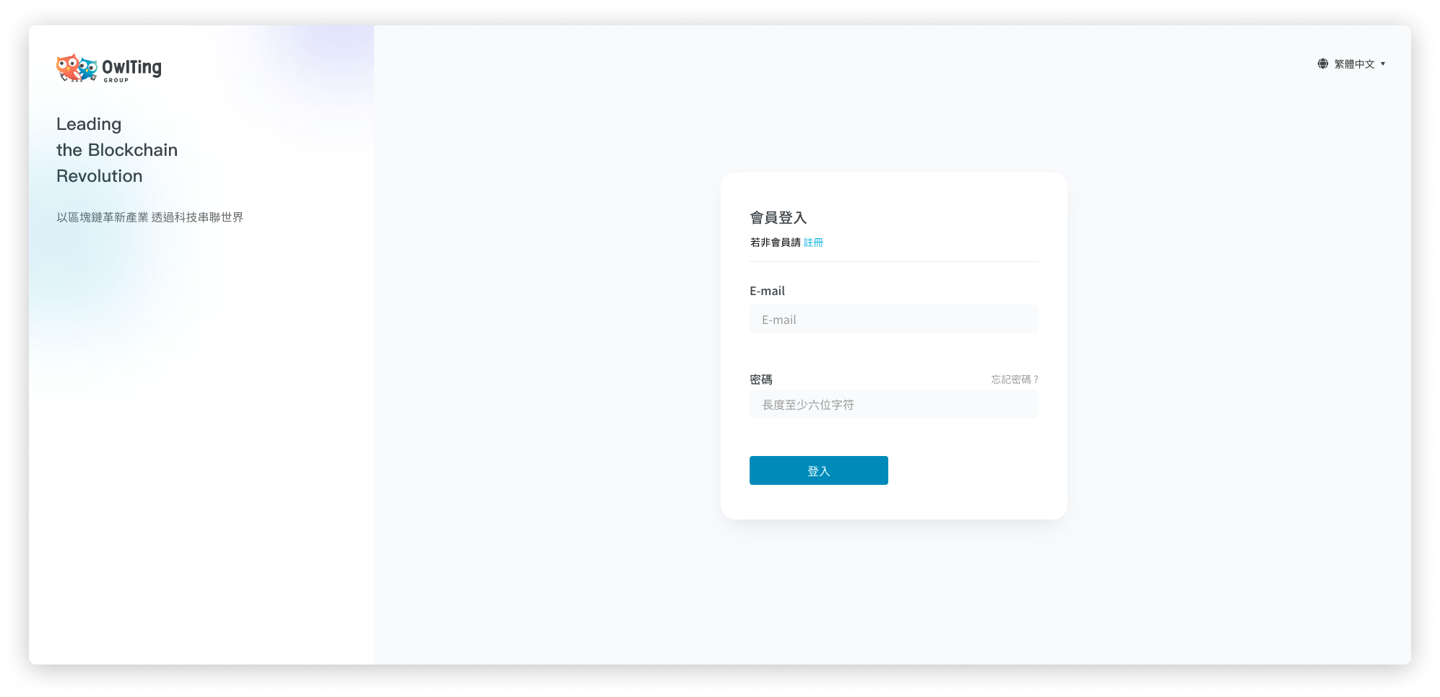Open the 忘記密碼？ forgot password link
1440x697 pixels.
click(x=1015, y=379)
